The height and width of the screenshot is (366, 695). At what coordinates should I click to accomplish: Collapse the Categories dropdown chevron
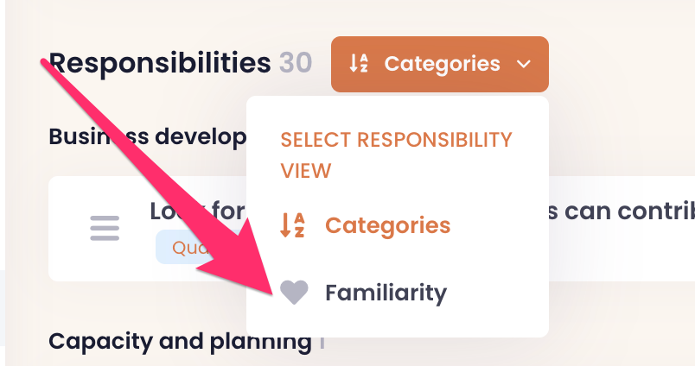[523, 64]
